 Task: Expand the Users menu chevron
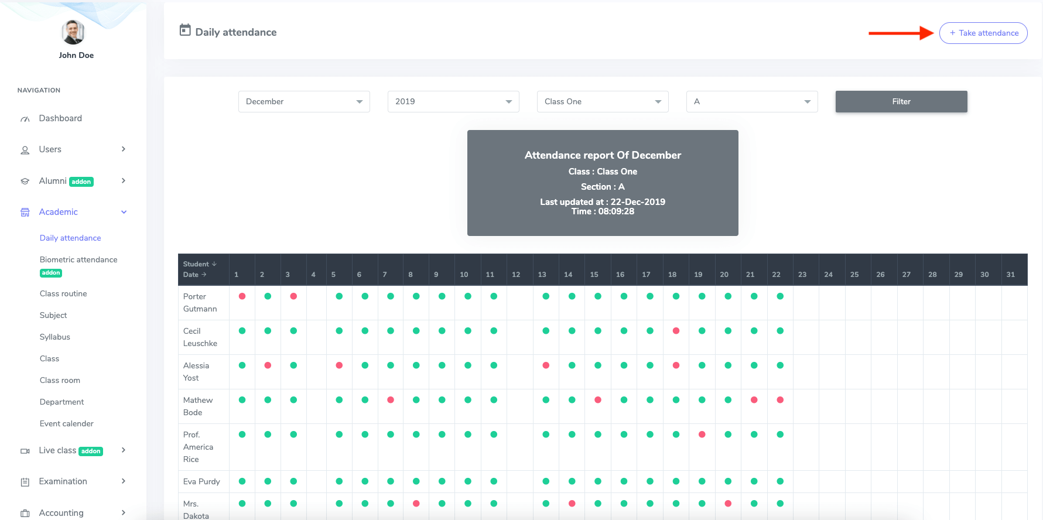click(124, 149)
